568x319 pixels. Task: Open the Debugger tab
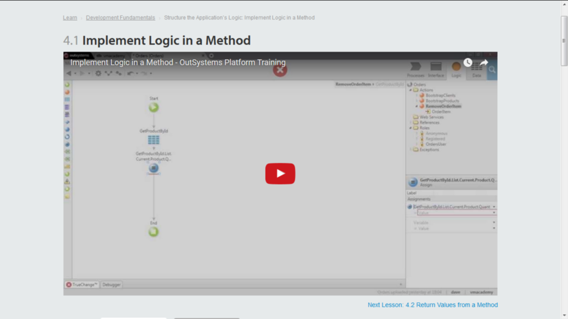coord(111,285)
